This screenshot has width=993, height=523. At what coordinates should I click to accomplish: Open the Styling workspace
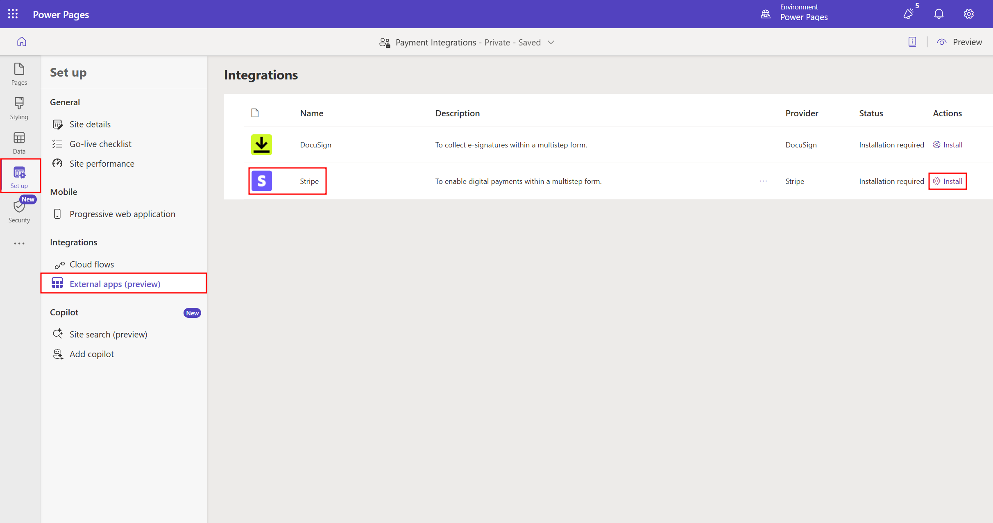(19, 108)
